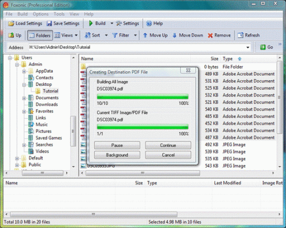Open the Views dropdown arrow
Image resolution: width=286 pixels, height=228 pixels.
[76, 35]
